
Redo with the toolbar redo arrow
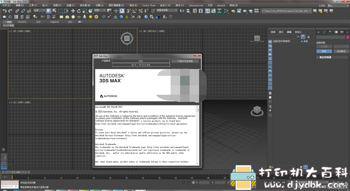10,10
